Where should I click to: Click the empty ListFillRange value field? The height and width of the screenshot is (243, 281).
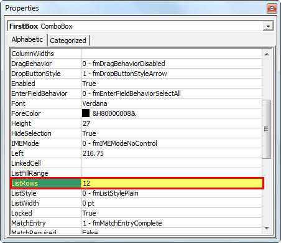point(172,173)
